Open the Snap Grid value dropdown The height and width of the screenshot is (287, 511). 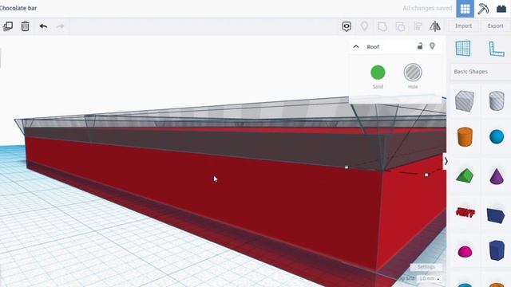point(430,278)
